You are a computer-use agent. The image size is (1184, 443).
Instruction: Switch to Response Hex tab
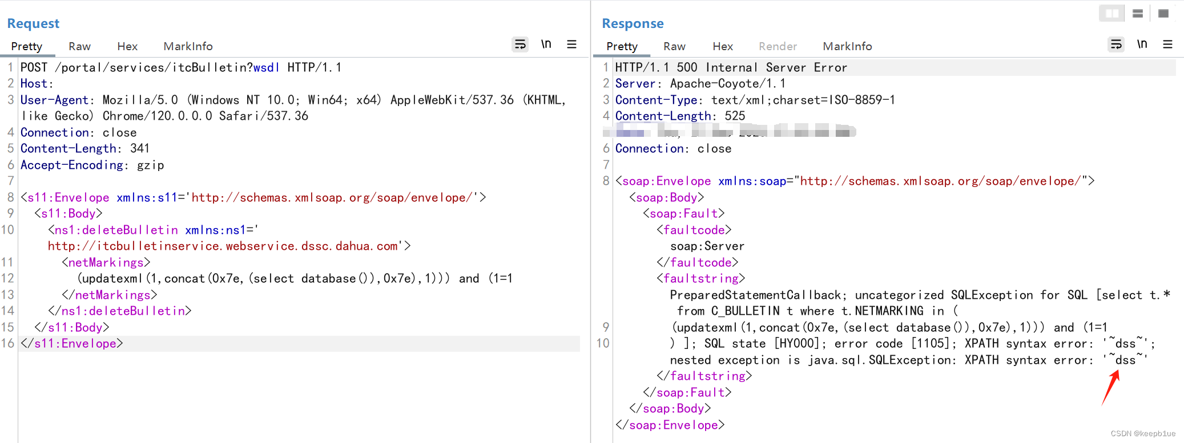[x=723, y=46]
